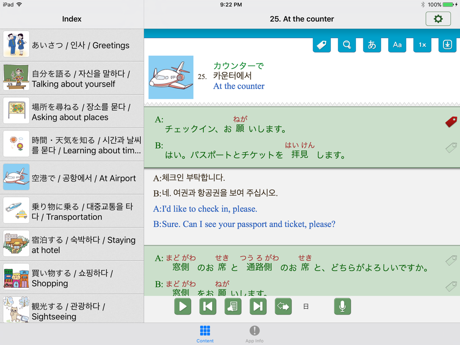Tap the hotel building thumbnail
This screenshot has width=460, height=345.
point(16,243)
